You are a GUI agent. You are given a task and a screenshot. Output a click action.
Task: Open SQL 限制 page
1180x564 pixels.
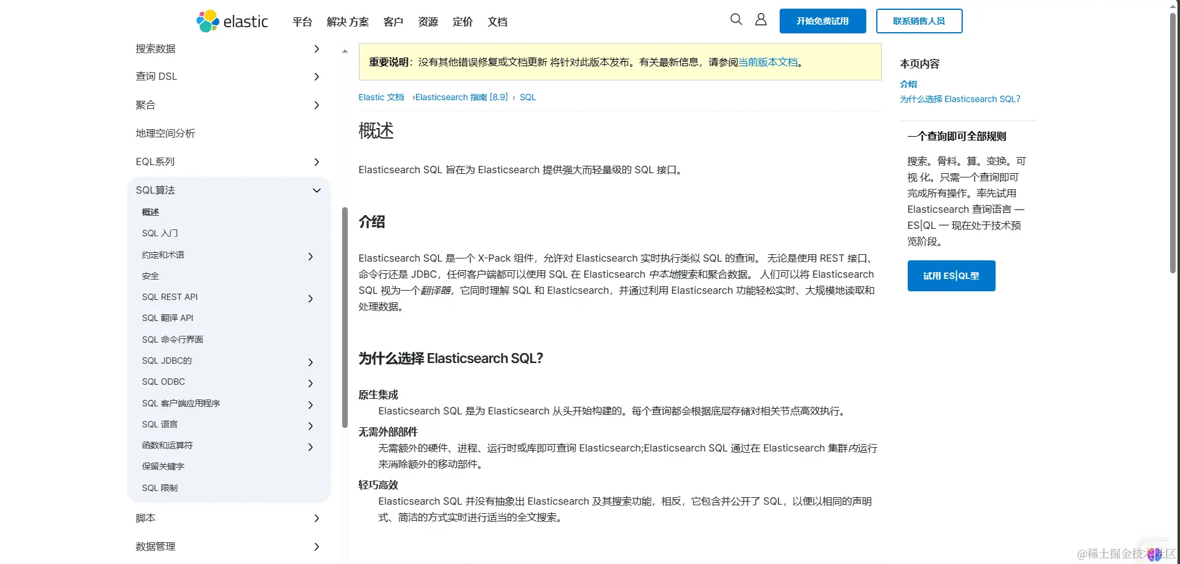coord(160,488)
